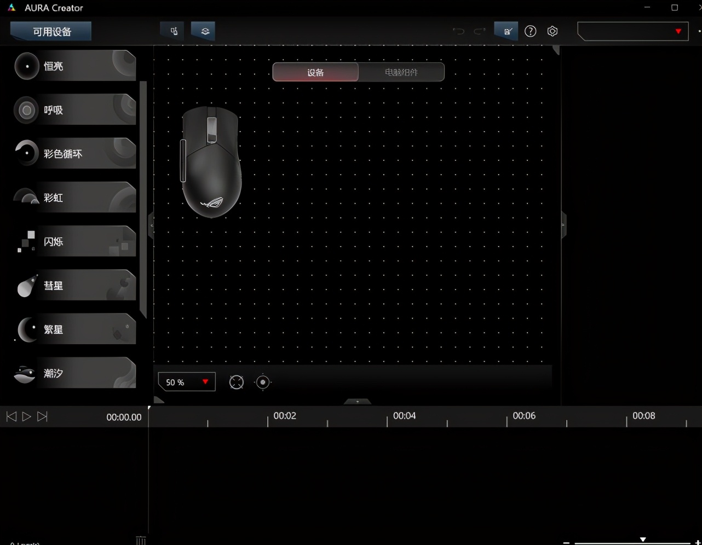Image resolution: width=702 pixels, height=545 pixels.
Task: Select the 潮汐 tide lighting effect
Action: 75,373
